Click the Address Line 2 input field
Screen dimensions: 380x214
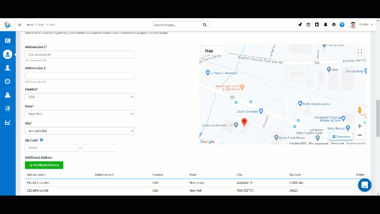[80, 76]
